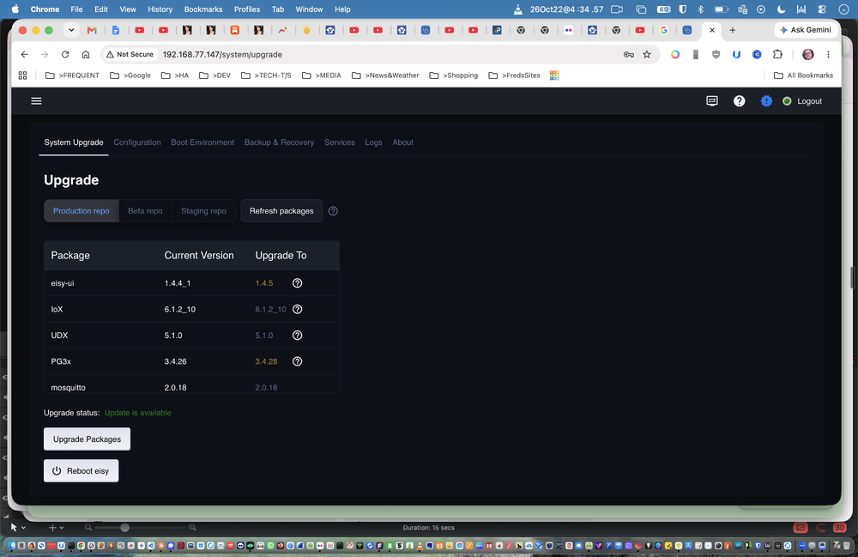This screenshot has width=858, height=557.
Task: Open the Configuration tab
Action: pos(137,142)
